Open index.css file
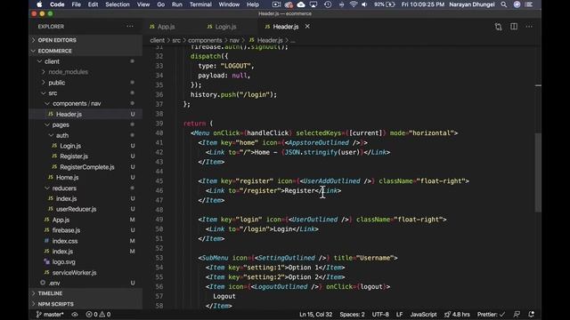Viewport: 570px width, 320px height. (85, 241)
